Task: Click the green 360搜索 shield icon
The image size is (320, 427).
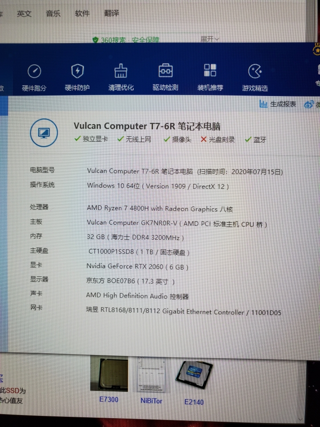Action: coord(95,40)
